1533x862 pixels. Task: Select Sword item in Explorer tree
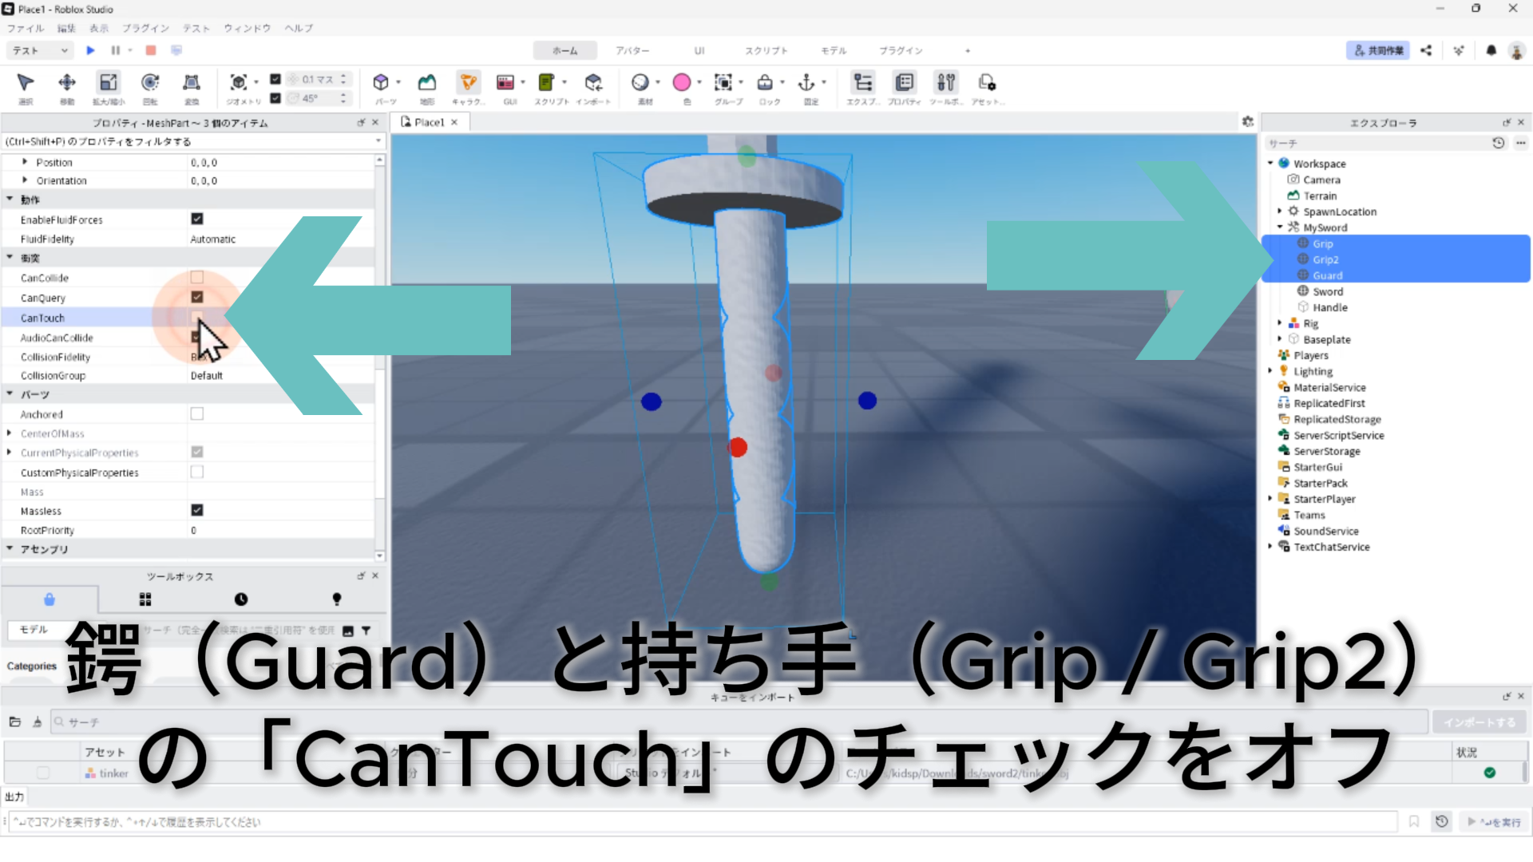tap(1328, 291)
